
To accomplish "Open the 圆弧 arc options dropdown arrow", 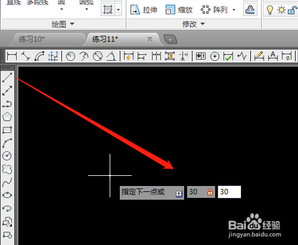I will click(86, 10).
